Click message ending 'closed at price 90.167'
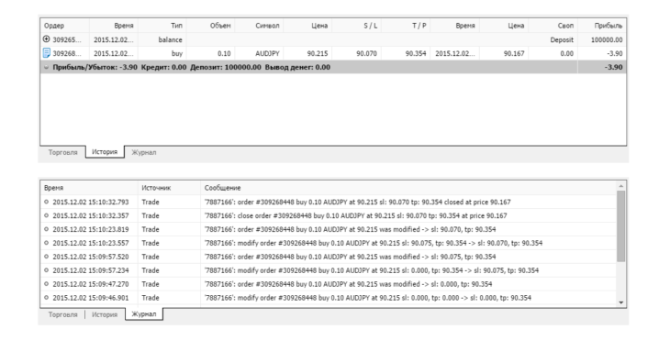Screen dimensions: 670x340 pos(358,202)
